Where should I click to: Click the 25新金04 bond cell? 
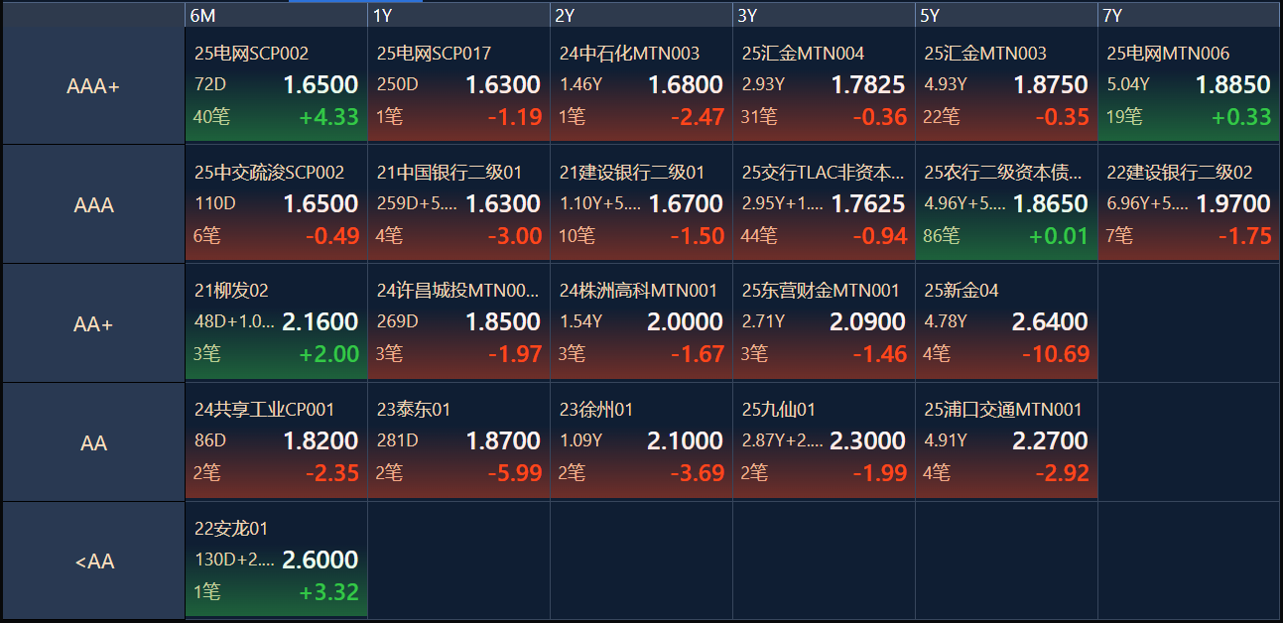pos(1007,322)
